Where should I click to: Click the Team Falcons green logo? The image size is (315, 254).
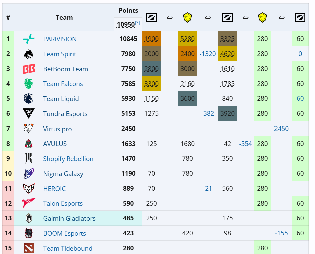[29, 84]
